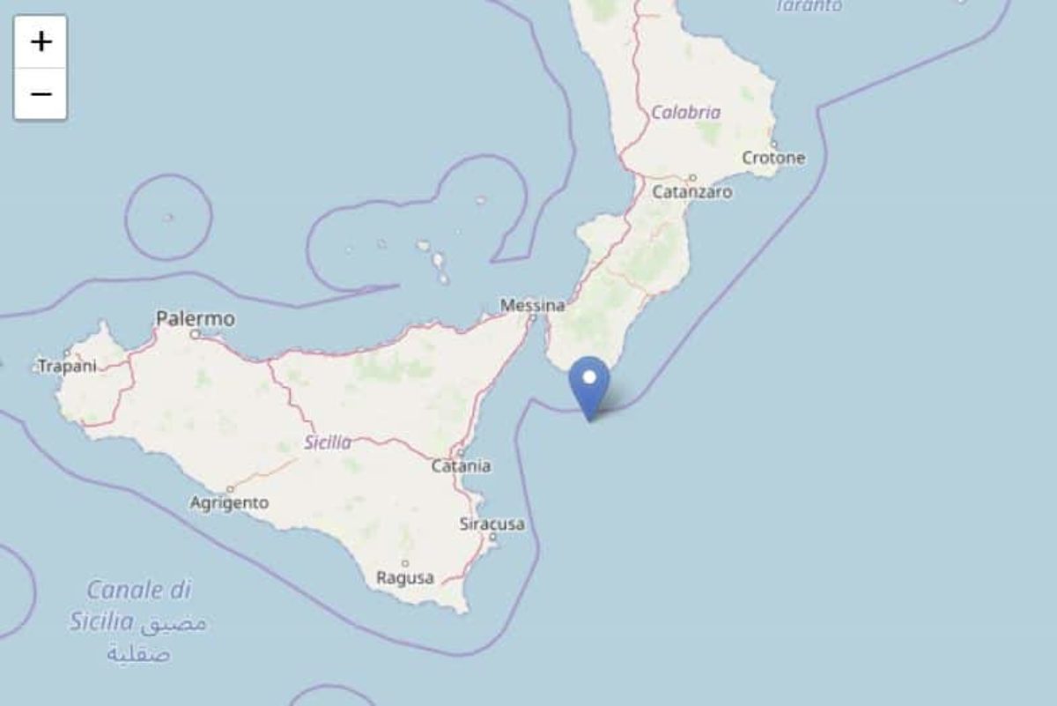Click the Sicilia region label
Image resolution: width=1057 pixels, height=706 pixels.
[328, 442]
